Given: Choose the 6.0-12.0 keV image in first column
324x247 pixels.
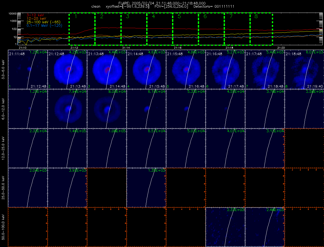Looking at the screenshot, I should [x=28, y=109].
